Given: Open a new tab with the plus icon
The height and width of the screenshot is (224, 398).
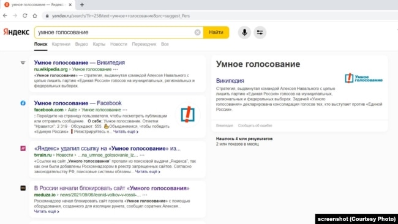Looking at the screenshot, I should (x=81, y=4).
